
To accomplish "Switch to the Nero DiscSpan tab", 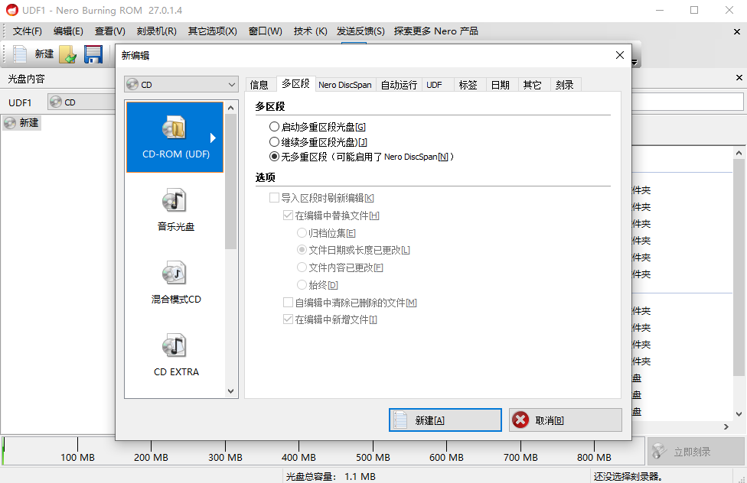I will [x=344, y=85].
